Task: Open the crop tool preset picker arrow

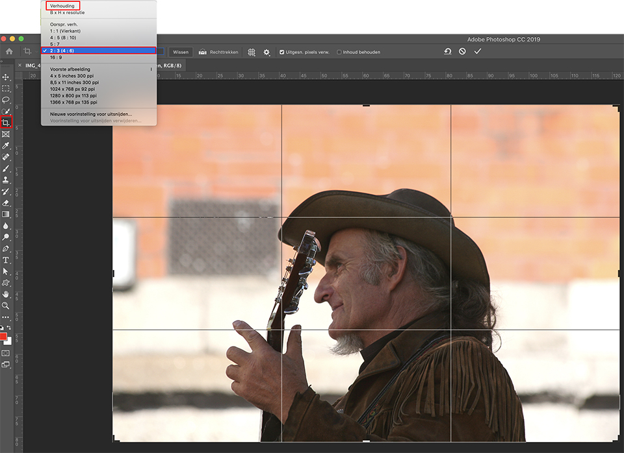Action: 35,52
